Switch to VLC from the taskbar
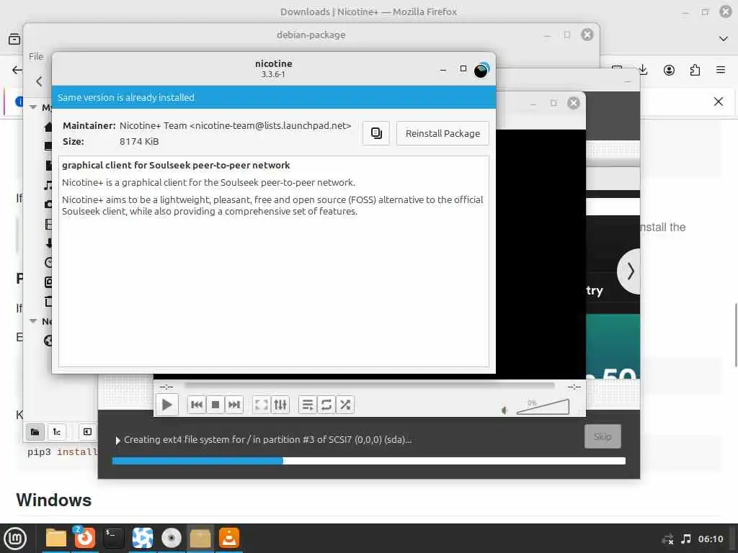This screenshot has height=553, width=738. (x=229, y=539)
